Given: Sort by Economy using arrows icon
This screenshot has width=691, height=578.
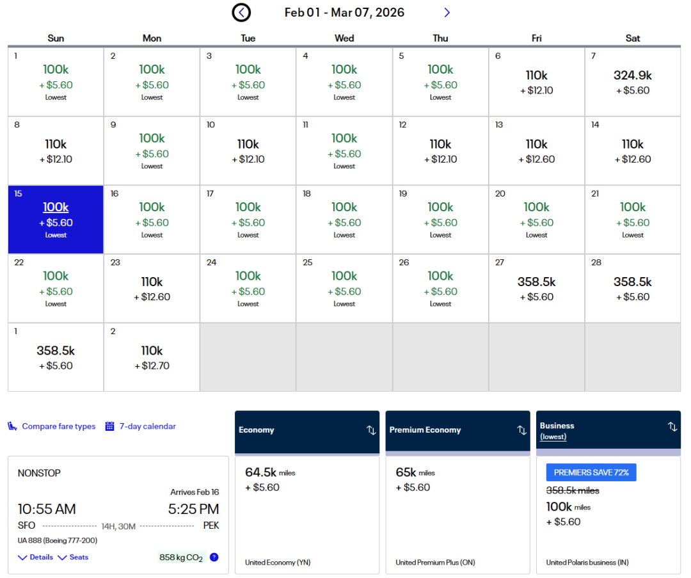Looking at the screenshot, I should (x=371, y=430).
